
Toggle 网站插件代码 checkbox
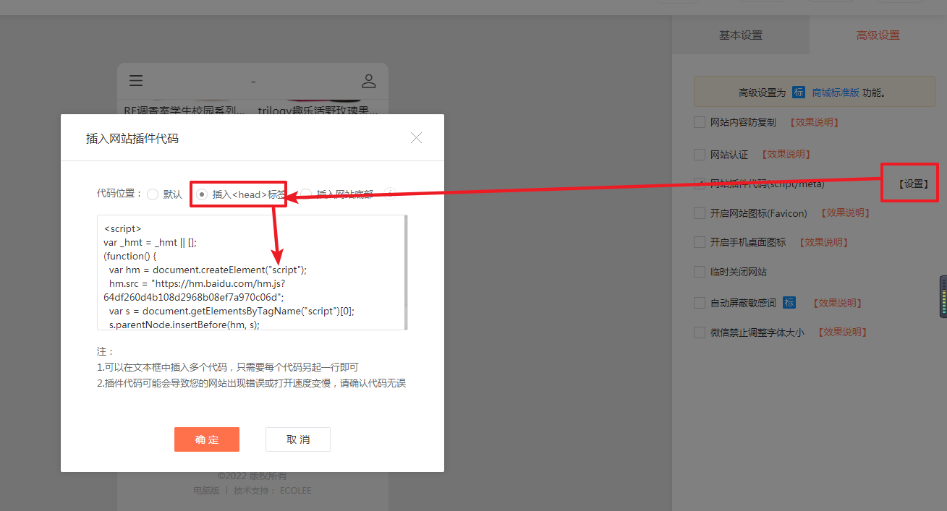tap(700, 184)
